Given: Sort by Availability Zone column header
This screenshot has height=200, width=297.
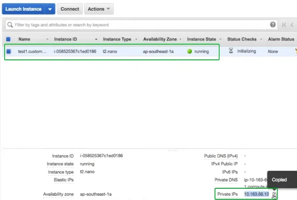Looking at the screenshot, I should point(160,39).
